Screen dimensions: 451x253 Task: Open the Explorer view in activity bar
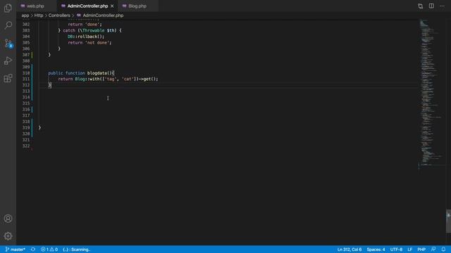[x=8, y=8]
